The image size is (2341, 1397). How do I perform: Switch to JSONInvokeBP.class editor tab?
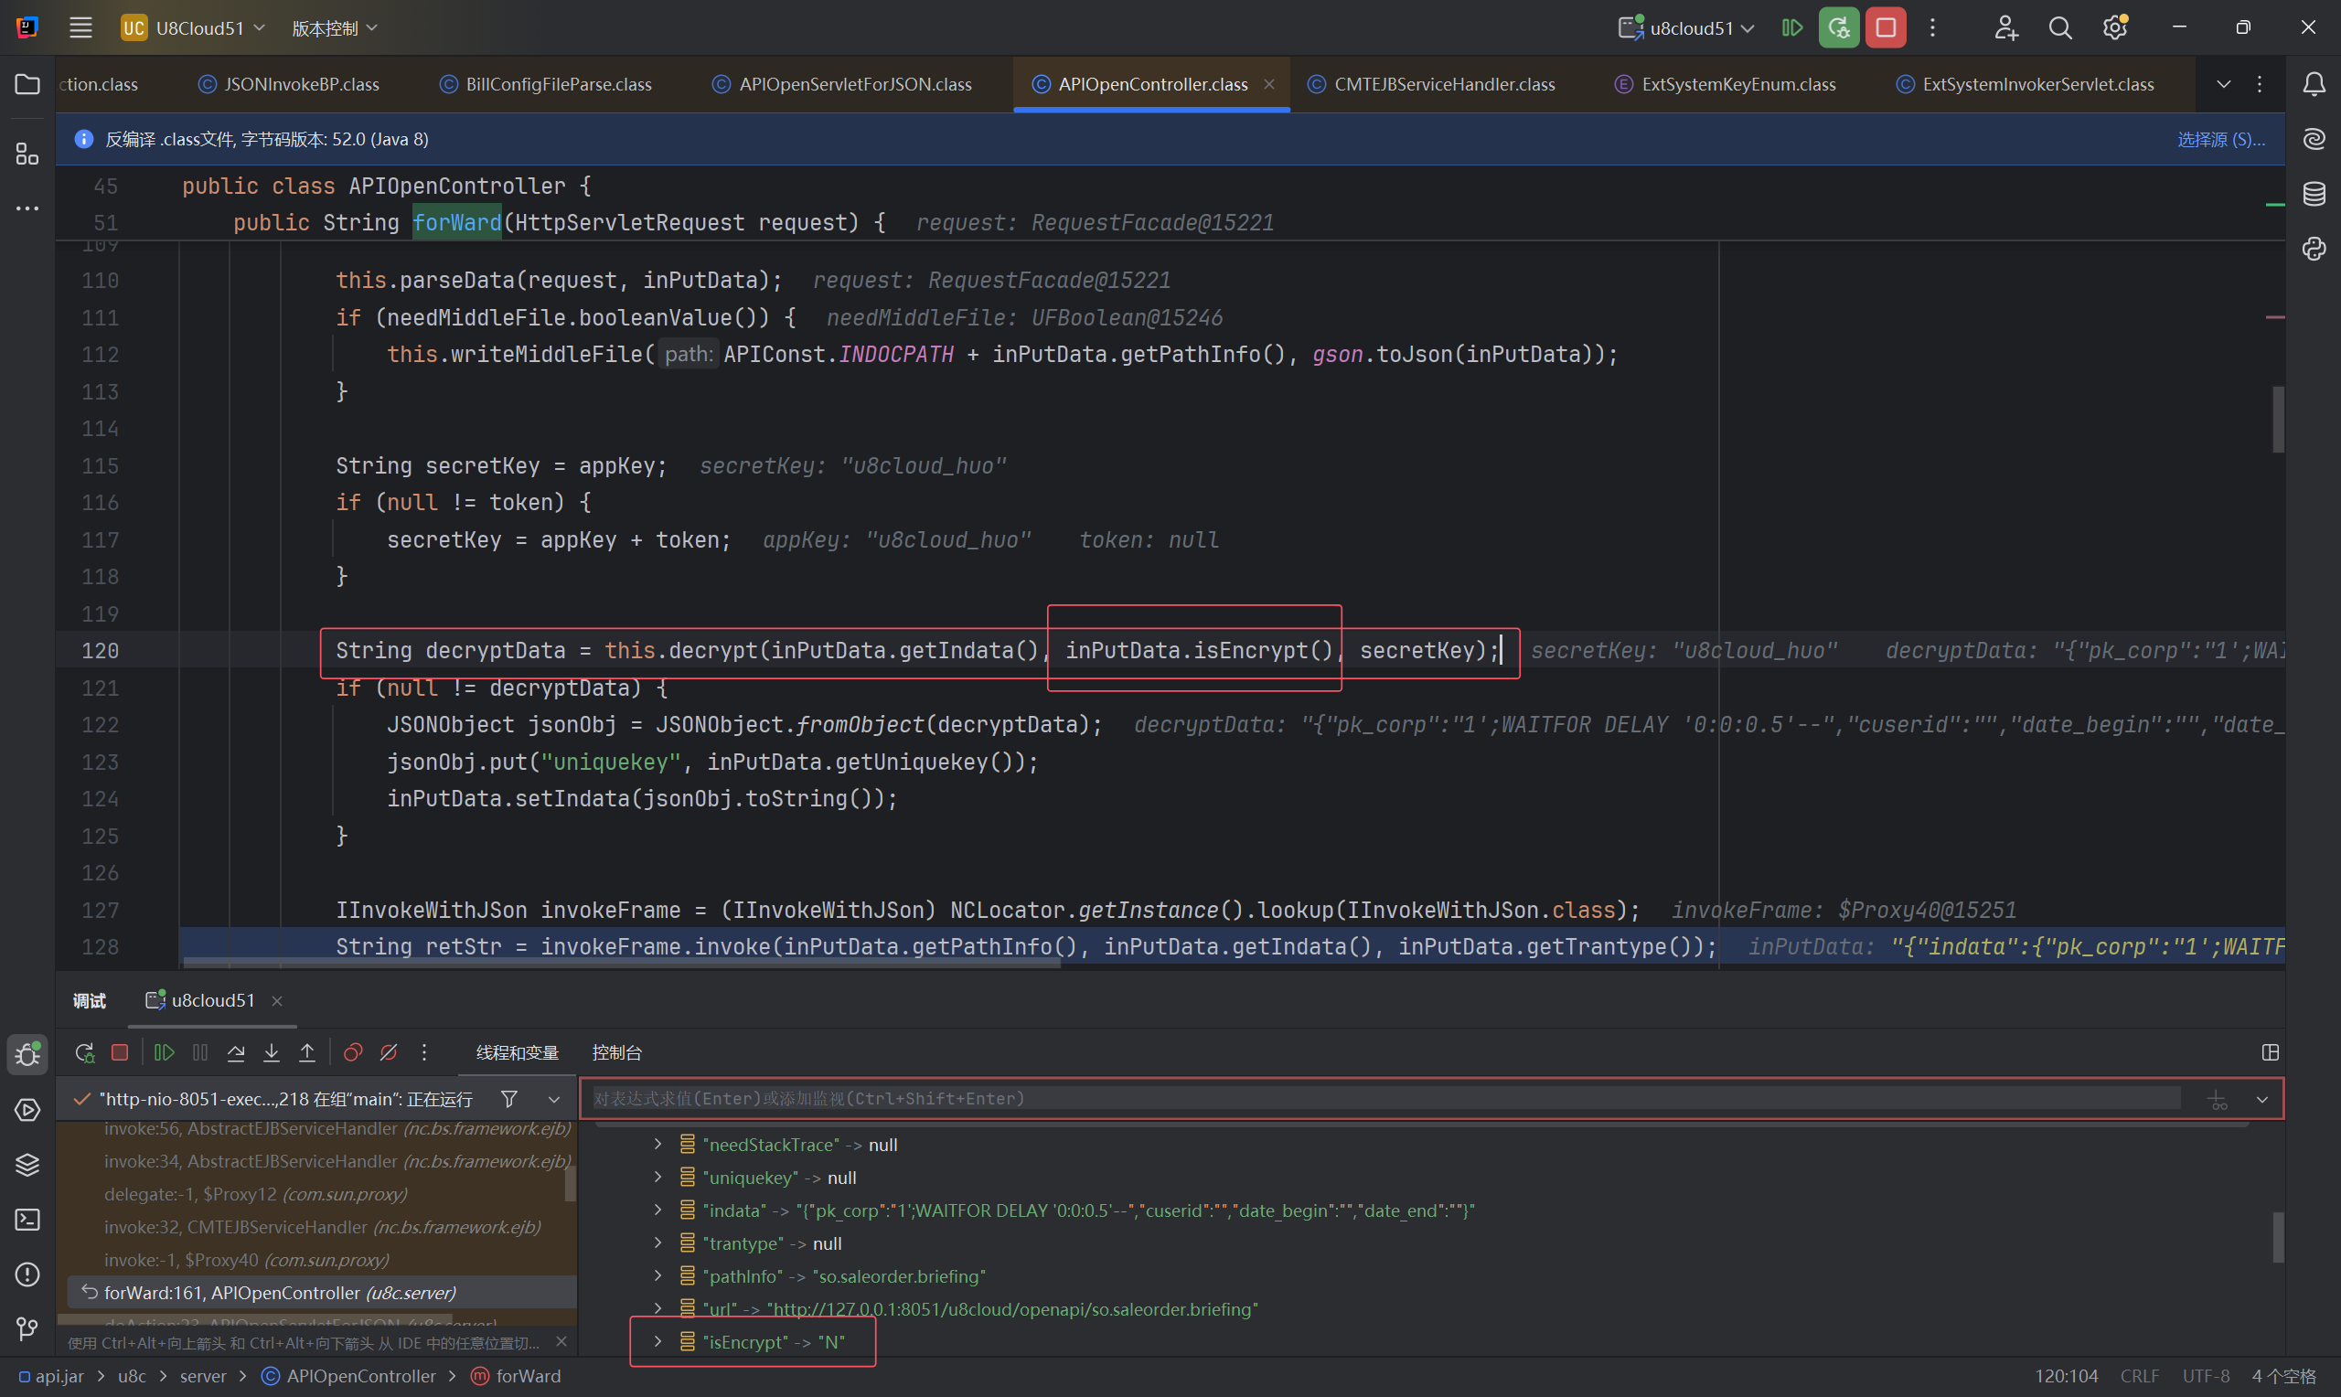click(301, 85)
